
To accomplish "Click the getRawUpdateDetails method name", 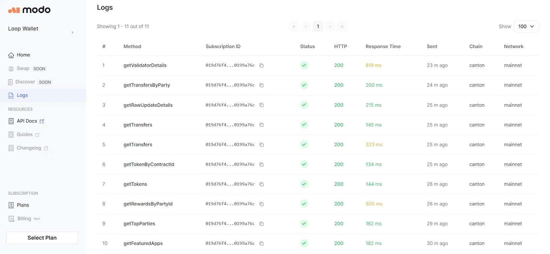I will coord(148,105).
